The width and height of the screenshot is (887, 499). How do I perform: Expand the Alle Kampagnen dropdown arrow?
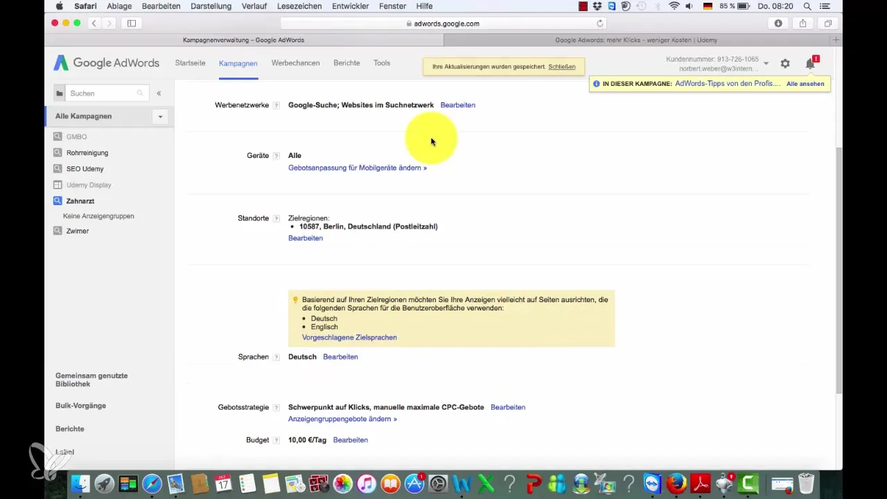tap(160, 116)
